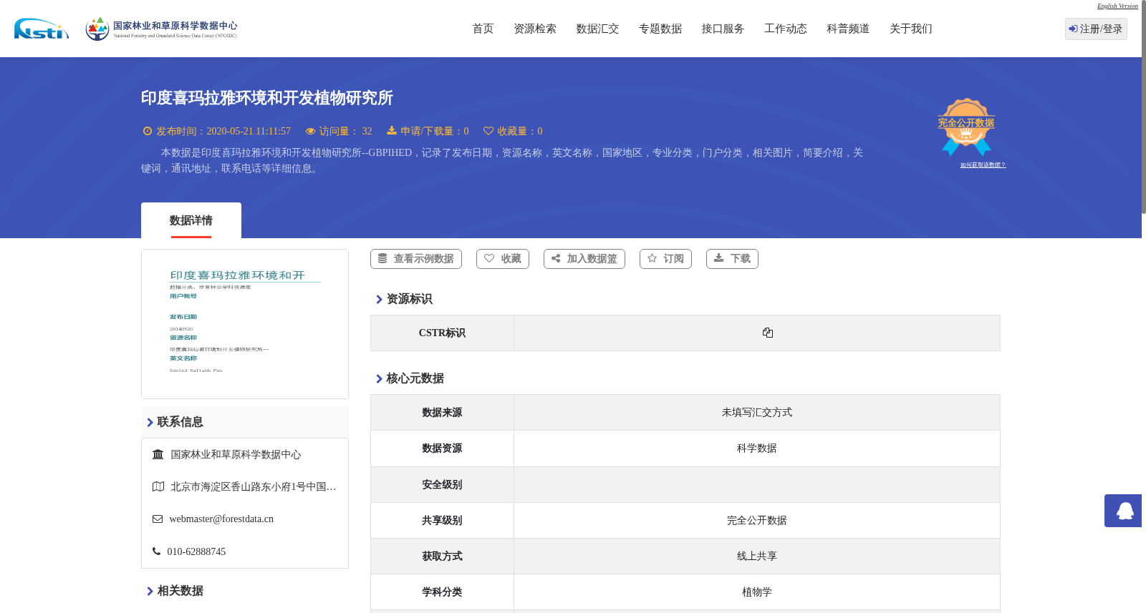Click the map icon beside the 北京市海淀区 address
Screen dimensions: 1146x613
158,486
